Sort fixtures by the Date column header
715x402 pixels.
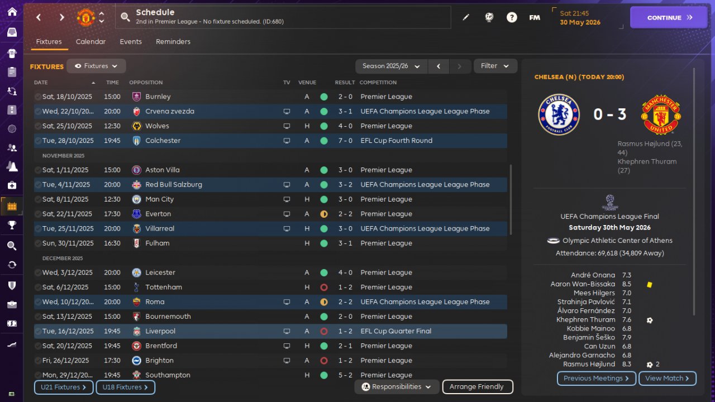click(41, 83)
